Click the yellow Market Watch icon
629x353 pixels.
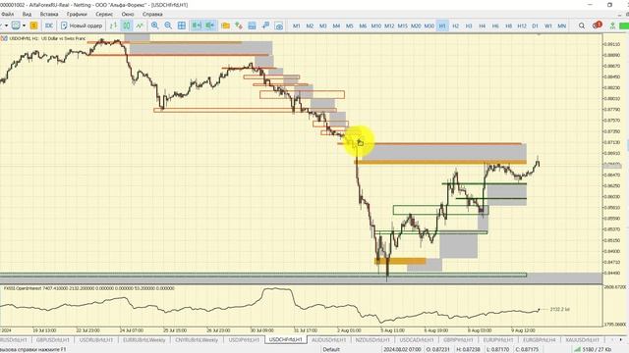[x=33, y=25]
